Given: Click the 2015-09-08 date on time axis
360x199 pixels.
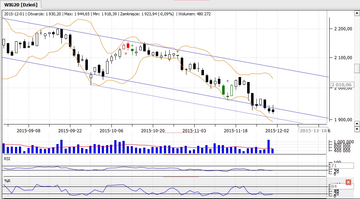Looking at the screenshot, I should point(29,131).
